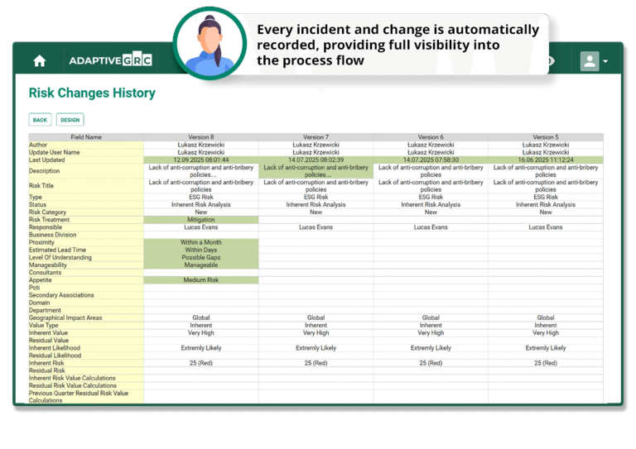
Task: Select timestamp 16.06.2025 11:12:24
Action: [x=546, y=160]
